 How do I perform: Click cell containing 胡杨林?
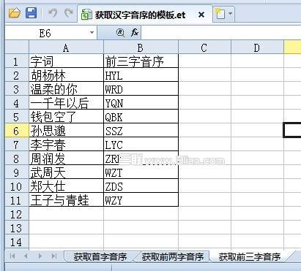click(x=66, y=75)
